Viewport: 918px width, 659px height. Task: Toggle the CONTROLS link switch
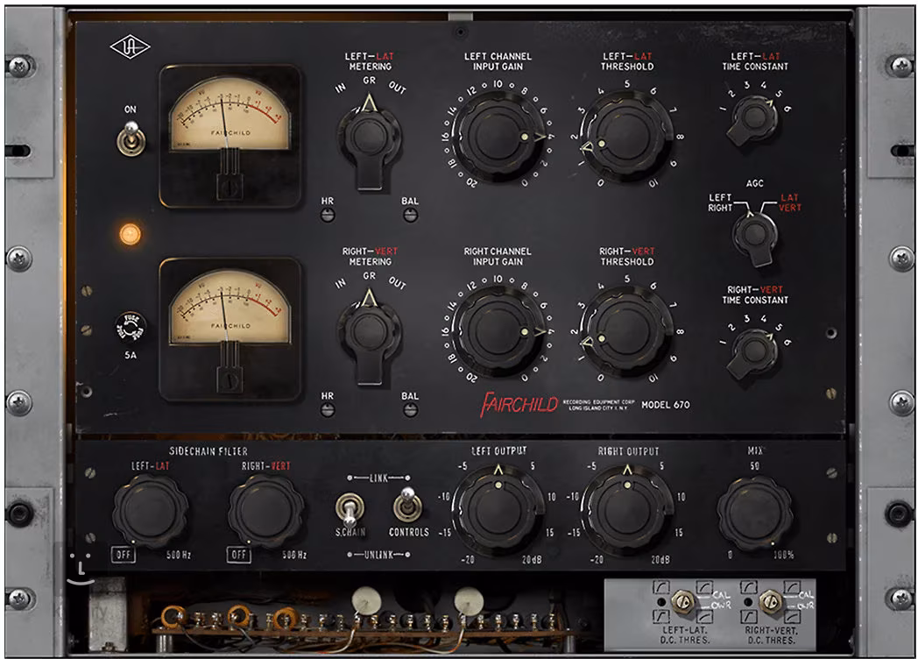(406, 505)
